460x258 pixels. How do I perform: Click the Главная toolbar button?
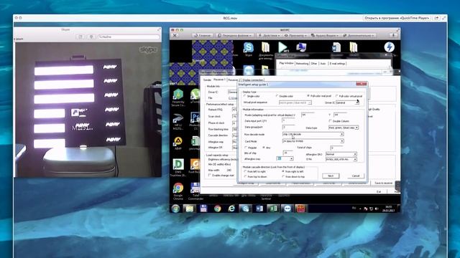pyautogui.click(x=203, y=35)
